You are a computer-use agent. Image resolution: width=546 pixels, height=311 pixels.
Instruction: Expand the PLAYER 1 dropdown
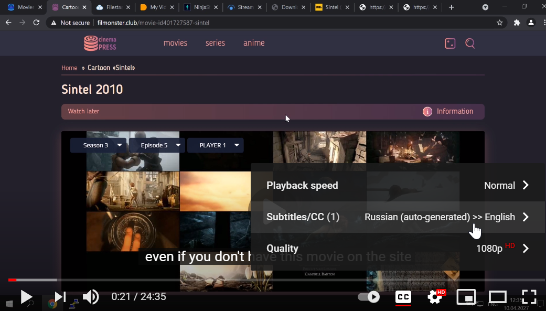coord(216,145)
